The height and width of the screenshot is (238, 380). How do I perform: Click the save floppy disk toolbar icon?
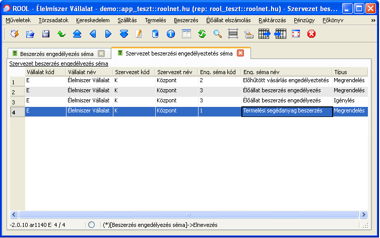pyautogui.click(x=46, y=34)
